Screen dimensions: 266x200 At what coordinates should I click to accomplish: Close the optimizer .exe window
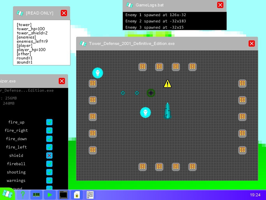tap(62, 81)
